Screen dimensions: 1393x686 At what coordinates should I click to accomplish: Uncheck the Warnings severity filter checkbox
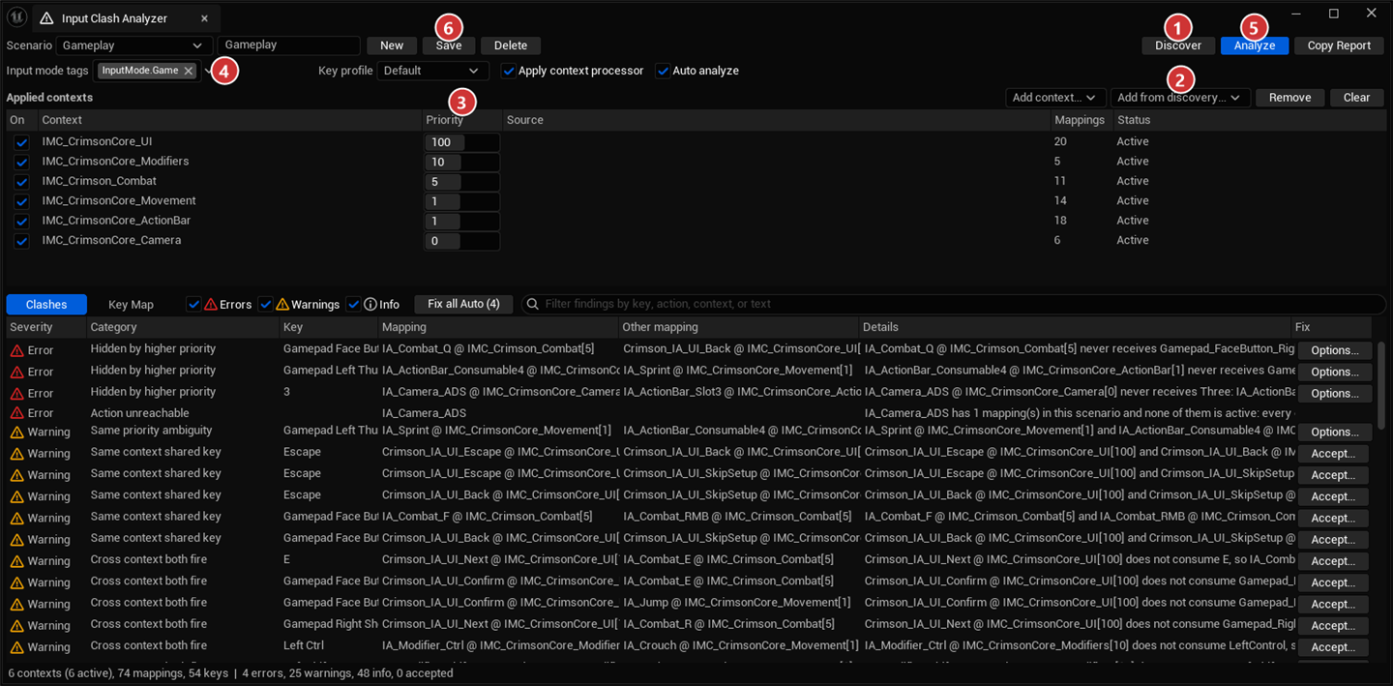[x=265, y=304]
